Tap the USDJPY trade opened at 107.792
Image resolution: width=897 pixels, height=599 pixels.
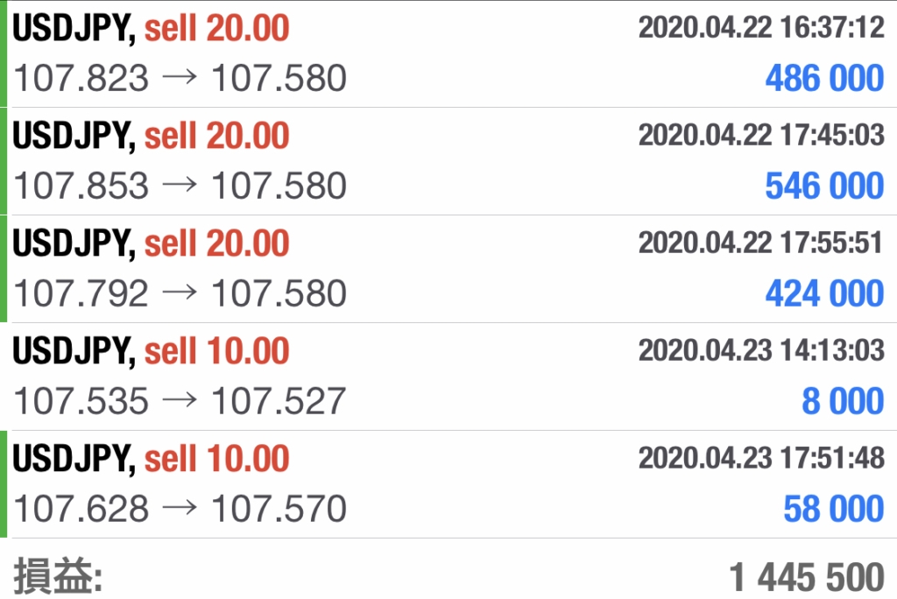[x=448, y=269]
